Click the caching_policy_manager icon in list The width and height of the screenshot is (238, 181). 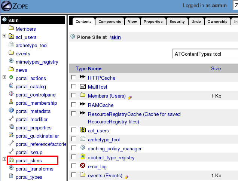point(83,147)
